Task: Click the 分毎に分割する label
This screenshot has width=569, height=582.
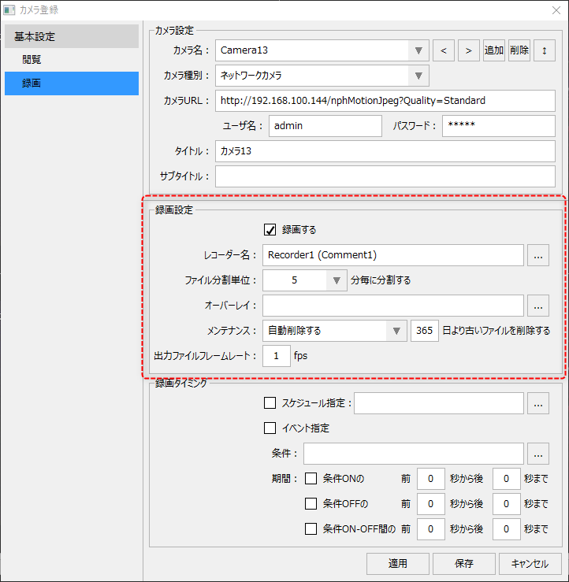Action: coord(381,280)
